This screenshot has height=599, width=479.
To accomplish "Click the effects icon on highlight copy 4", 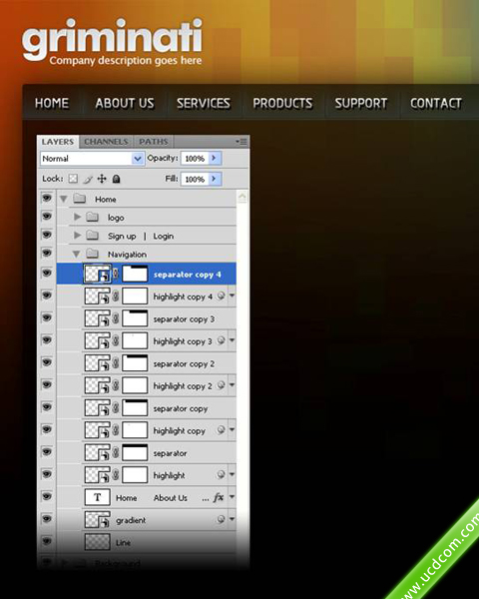I will point(221,296).
